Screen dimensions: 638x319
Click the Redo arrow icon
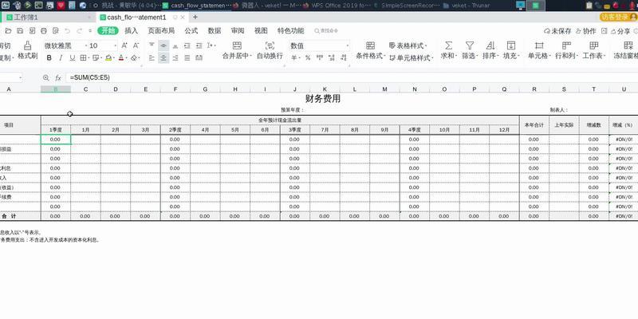coord(79,31)
